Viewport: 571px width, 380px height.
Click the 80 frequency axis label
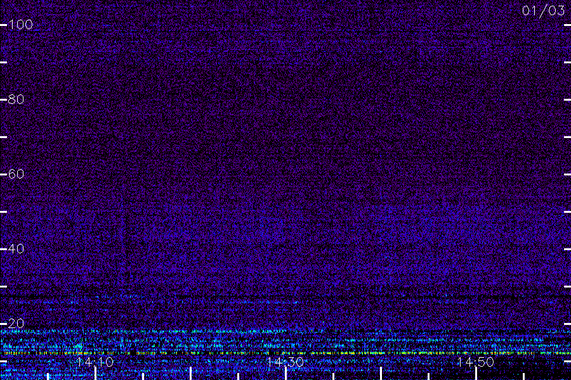tap(16, 99)
